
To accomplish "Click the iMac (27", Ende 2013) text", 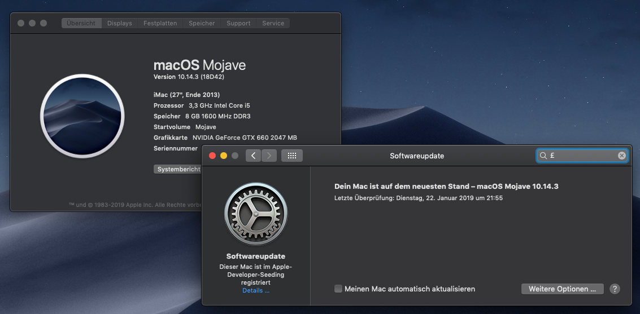I will [x=186, y=95].
